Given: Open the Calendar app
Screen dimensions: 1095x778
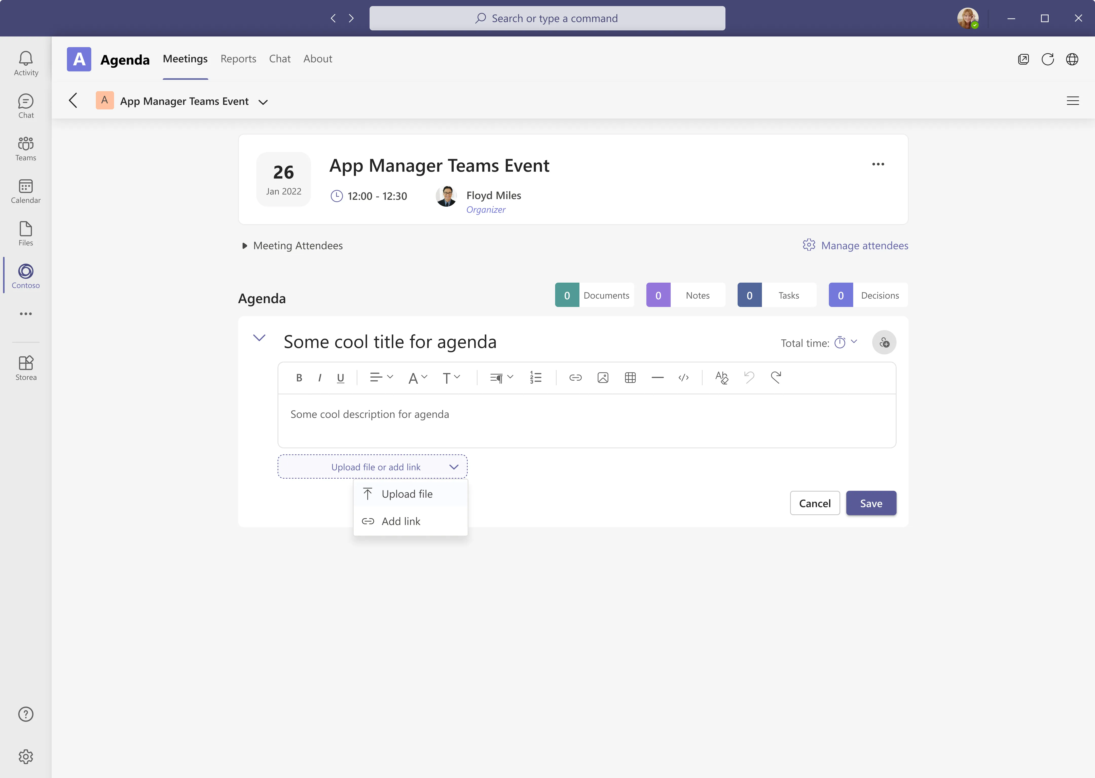Looking at the screenshot, I should 26,192.
